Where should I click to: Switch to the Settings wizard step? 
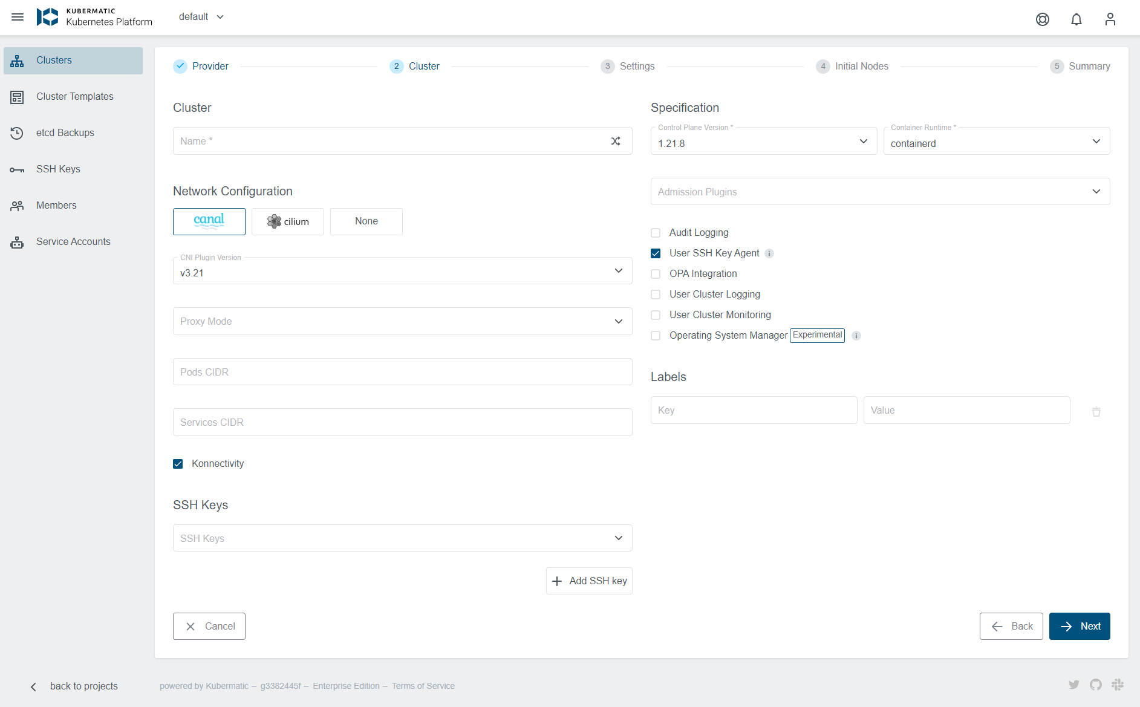click(x=628, y=66)
